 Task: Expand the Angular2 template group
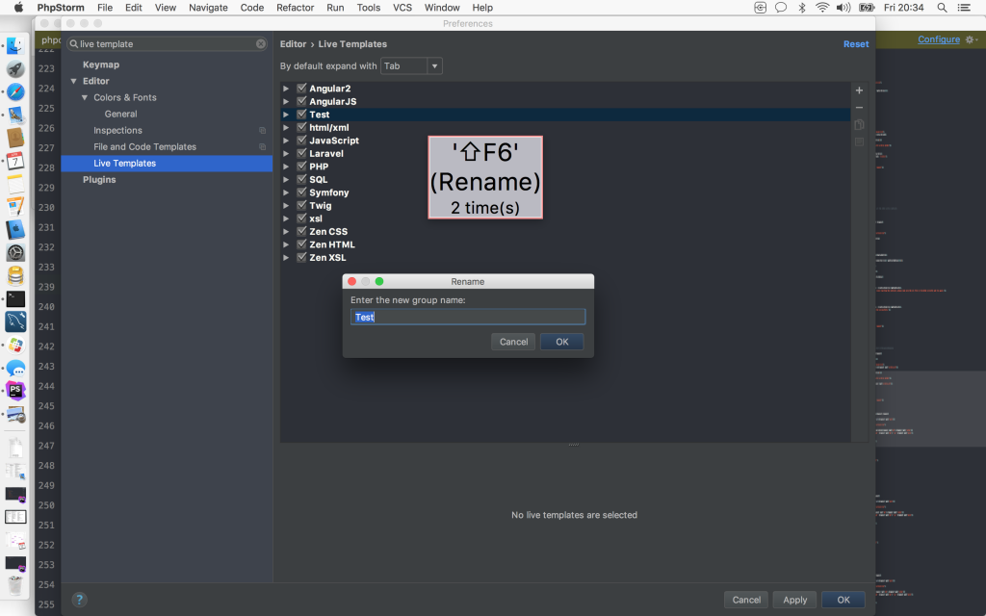point(286,88)
